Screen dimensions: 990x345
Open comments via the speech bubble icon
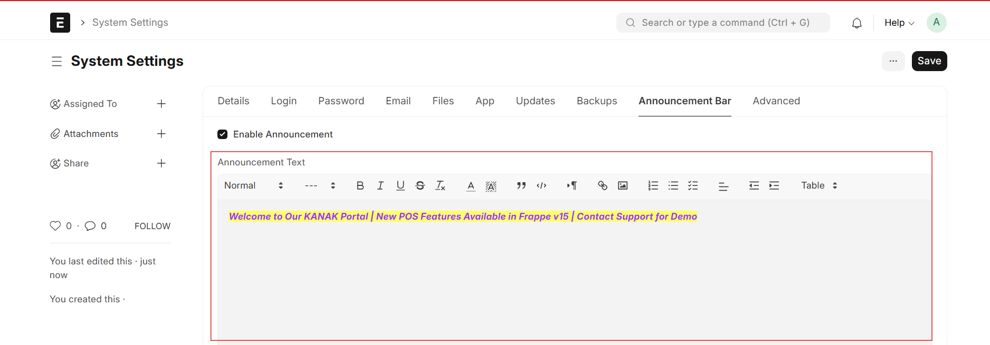click(x=90, y=226)
